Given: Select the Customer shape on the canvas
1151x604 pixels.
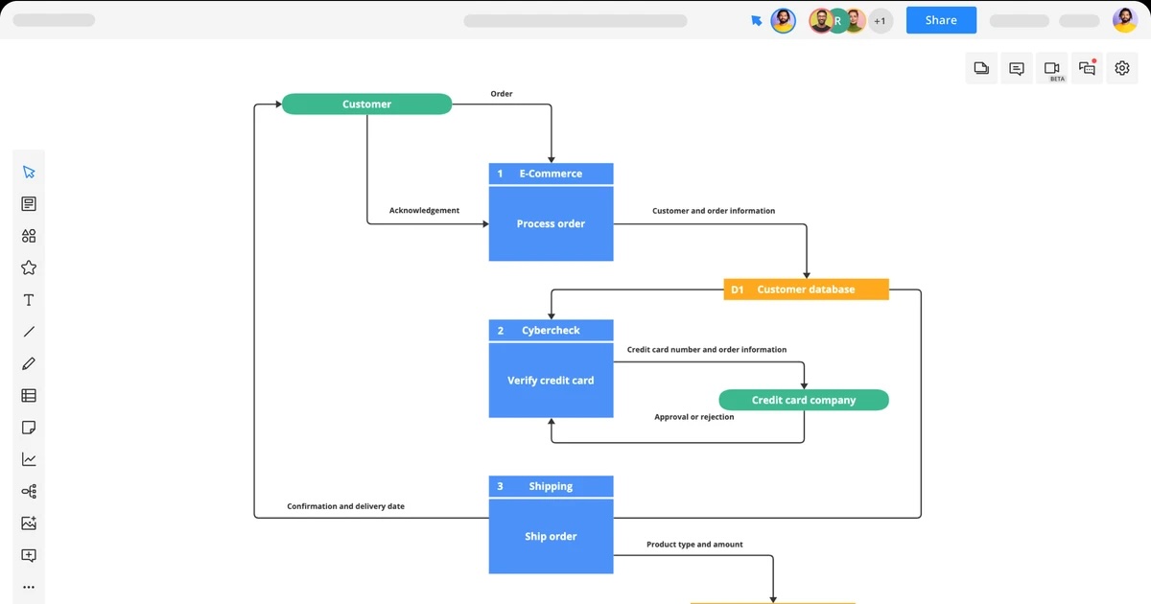Looking at the screenshot, I should pyautogui.click(x=366, y=104).
